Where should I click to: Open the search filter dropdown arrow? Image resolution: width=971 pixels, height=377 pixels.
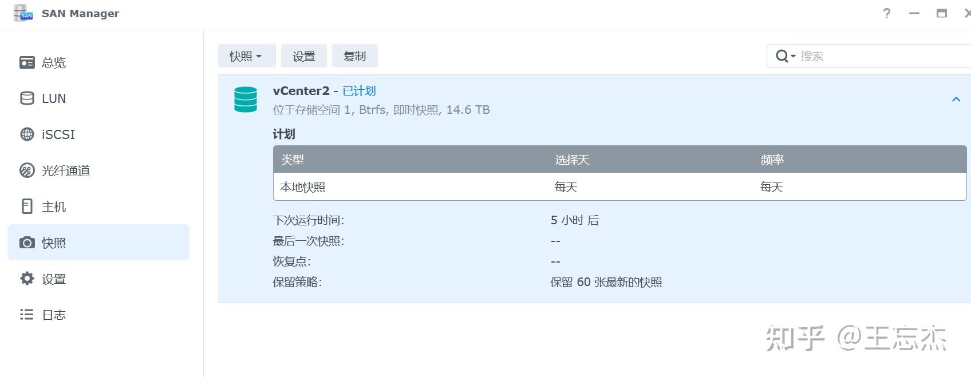click(792, 56)
